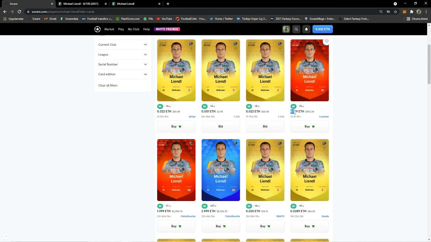Open seller profile Losamax
Viewport: 431px width, 242px height.
(x=324, y=117)
